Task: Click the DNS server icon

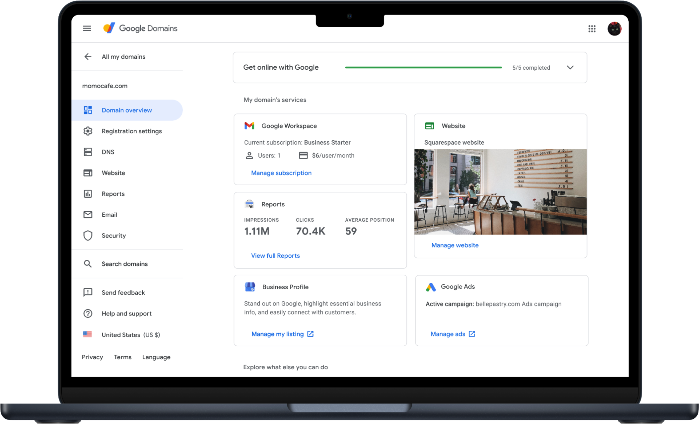Action: [88, 152]
